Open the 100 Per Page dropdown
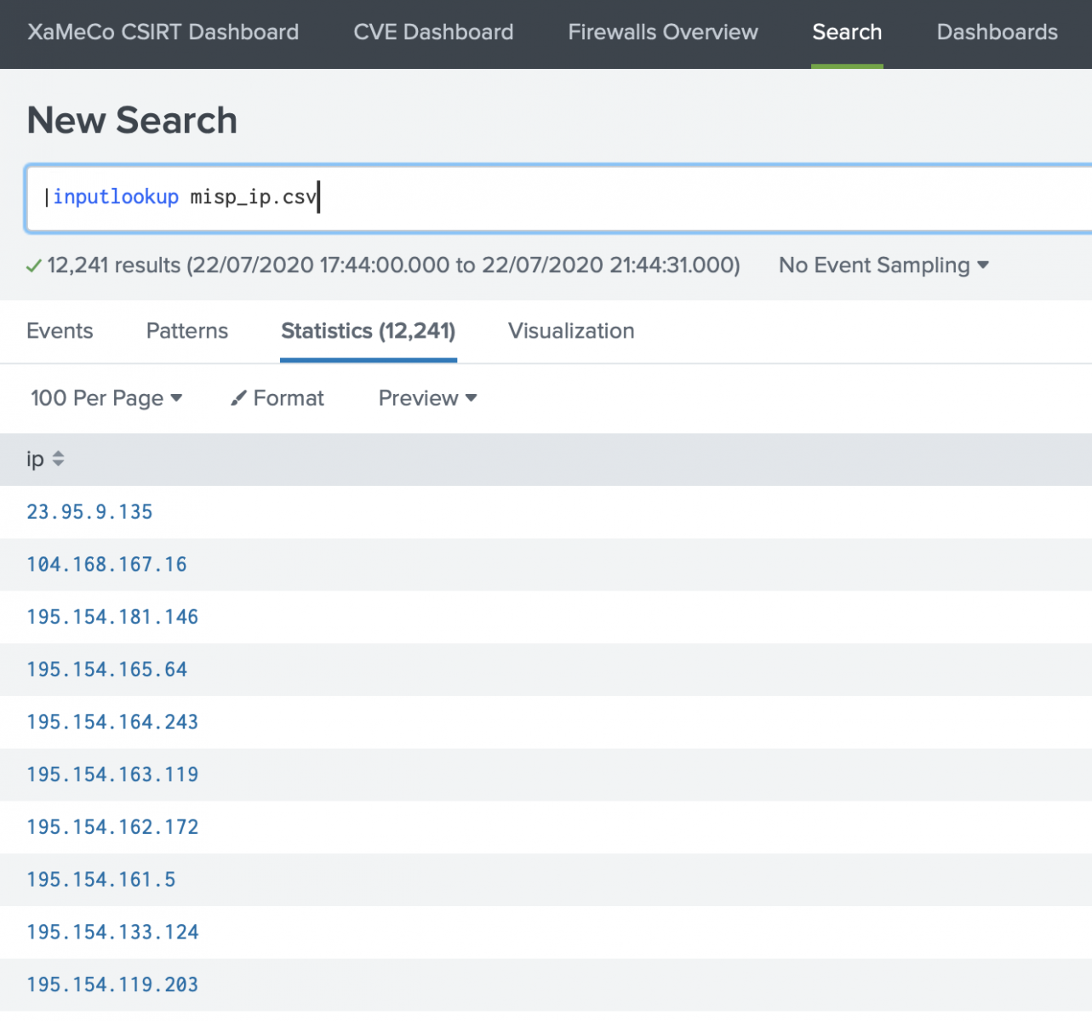 click(106, 398)
